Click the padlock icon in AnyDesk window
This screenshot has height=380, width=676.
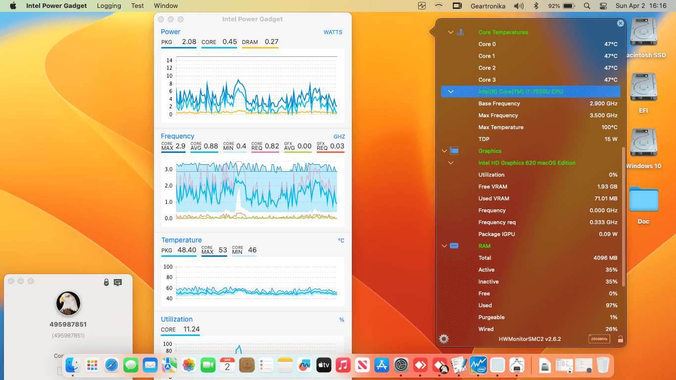[106, 282]
